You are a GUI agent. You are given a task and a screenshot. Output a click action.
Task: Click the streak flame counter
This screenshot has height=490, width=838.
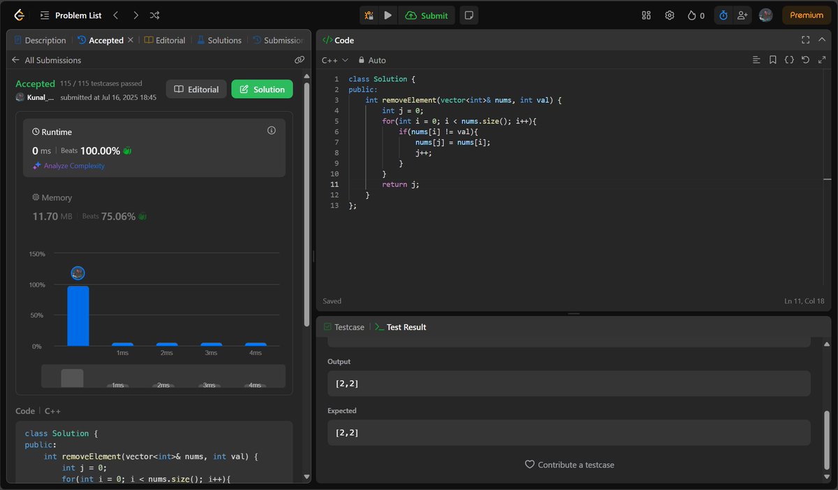pyautogui.click(x=696, y=15)
